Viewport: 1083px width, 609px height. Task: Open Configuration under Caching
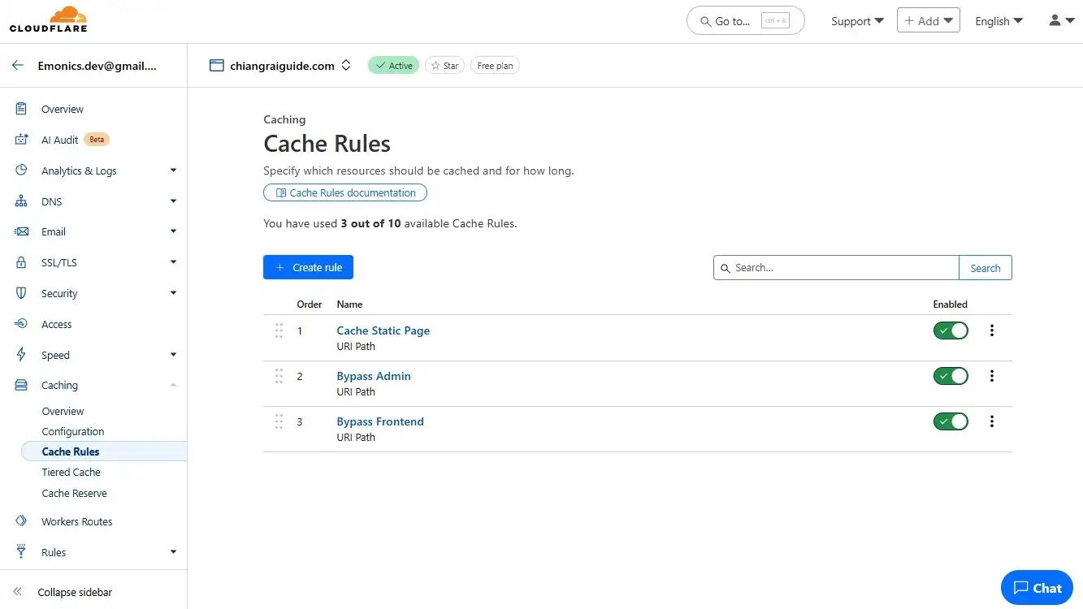click(x=73, y=431)
